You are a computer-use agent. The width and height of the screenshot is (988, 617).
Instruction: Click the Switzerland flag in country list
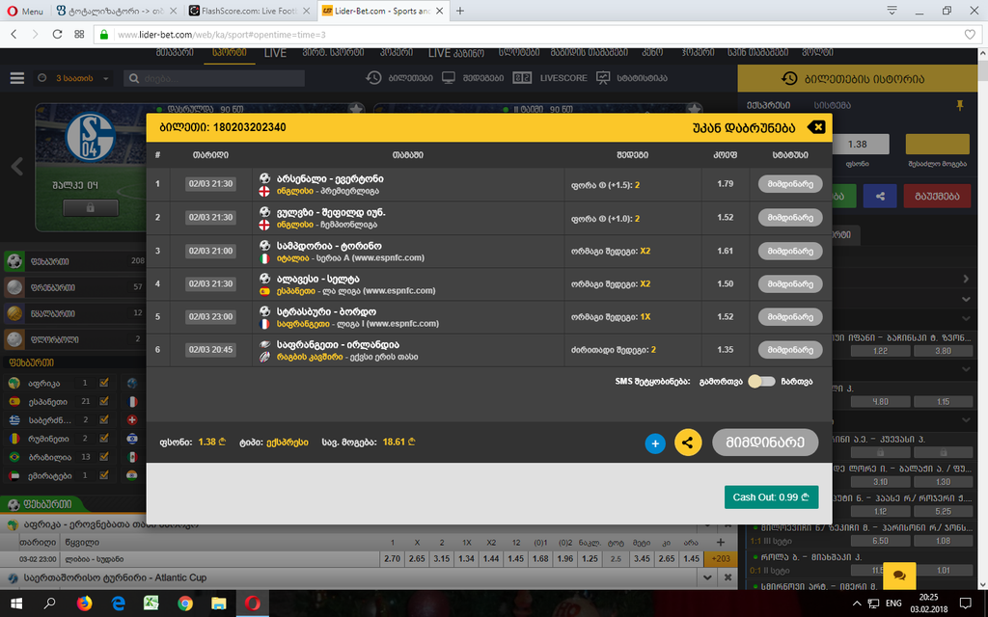pyautogui.click(x=131, y=419)
